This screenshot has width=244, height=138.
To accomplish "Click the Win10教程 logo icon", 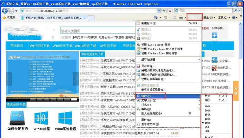I will pos(41,118).
